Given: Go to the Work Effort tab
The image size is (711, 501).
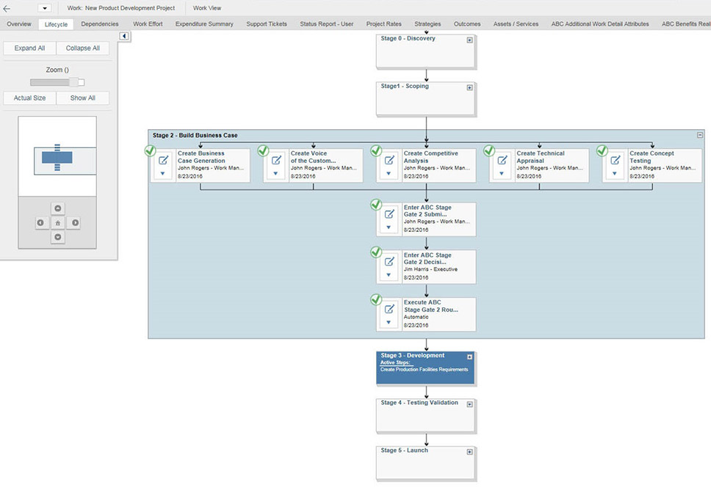Looking at the screenshot, I should click(x=148, y=24).
